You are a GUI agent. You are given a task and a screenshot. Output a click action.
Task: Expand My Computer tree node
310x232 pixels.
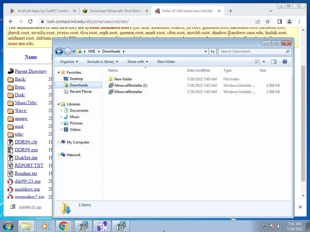click(58, 142)
